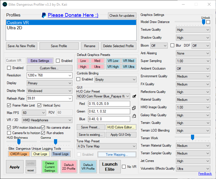The width and height of the screenshot is (216, 179).
Task: Click the HUD Brightness slider handle
Action: [x=19, y=142]
